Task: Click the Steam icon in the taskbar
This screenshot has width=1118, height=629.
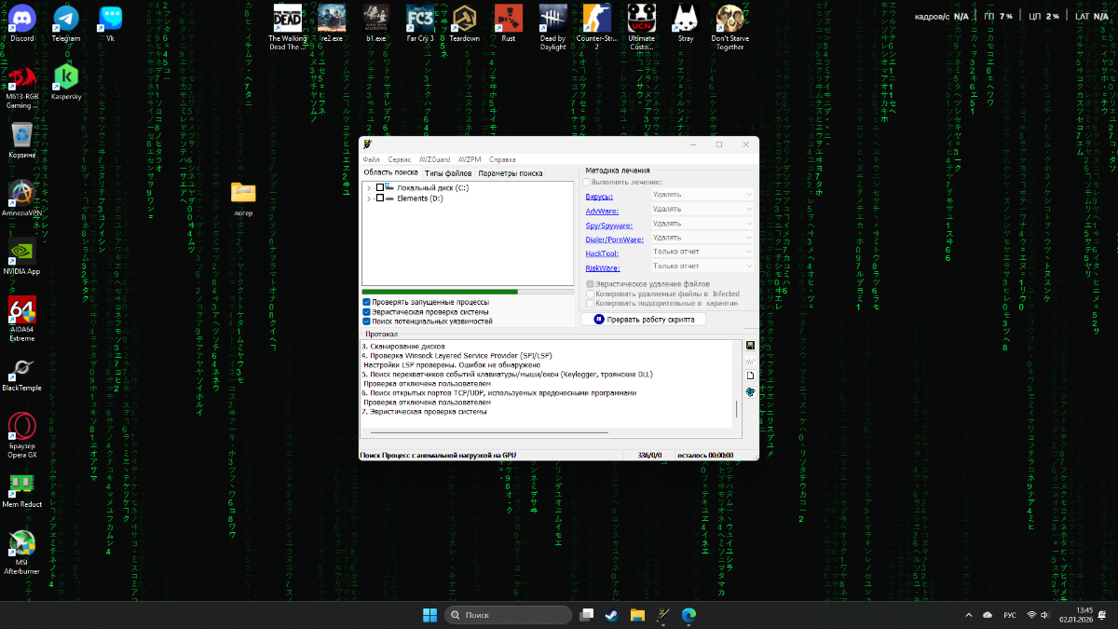Action: point(611,615)
